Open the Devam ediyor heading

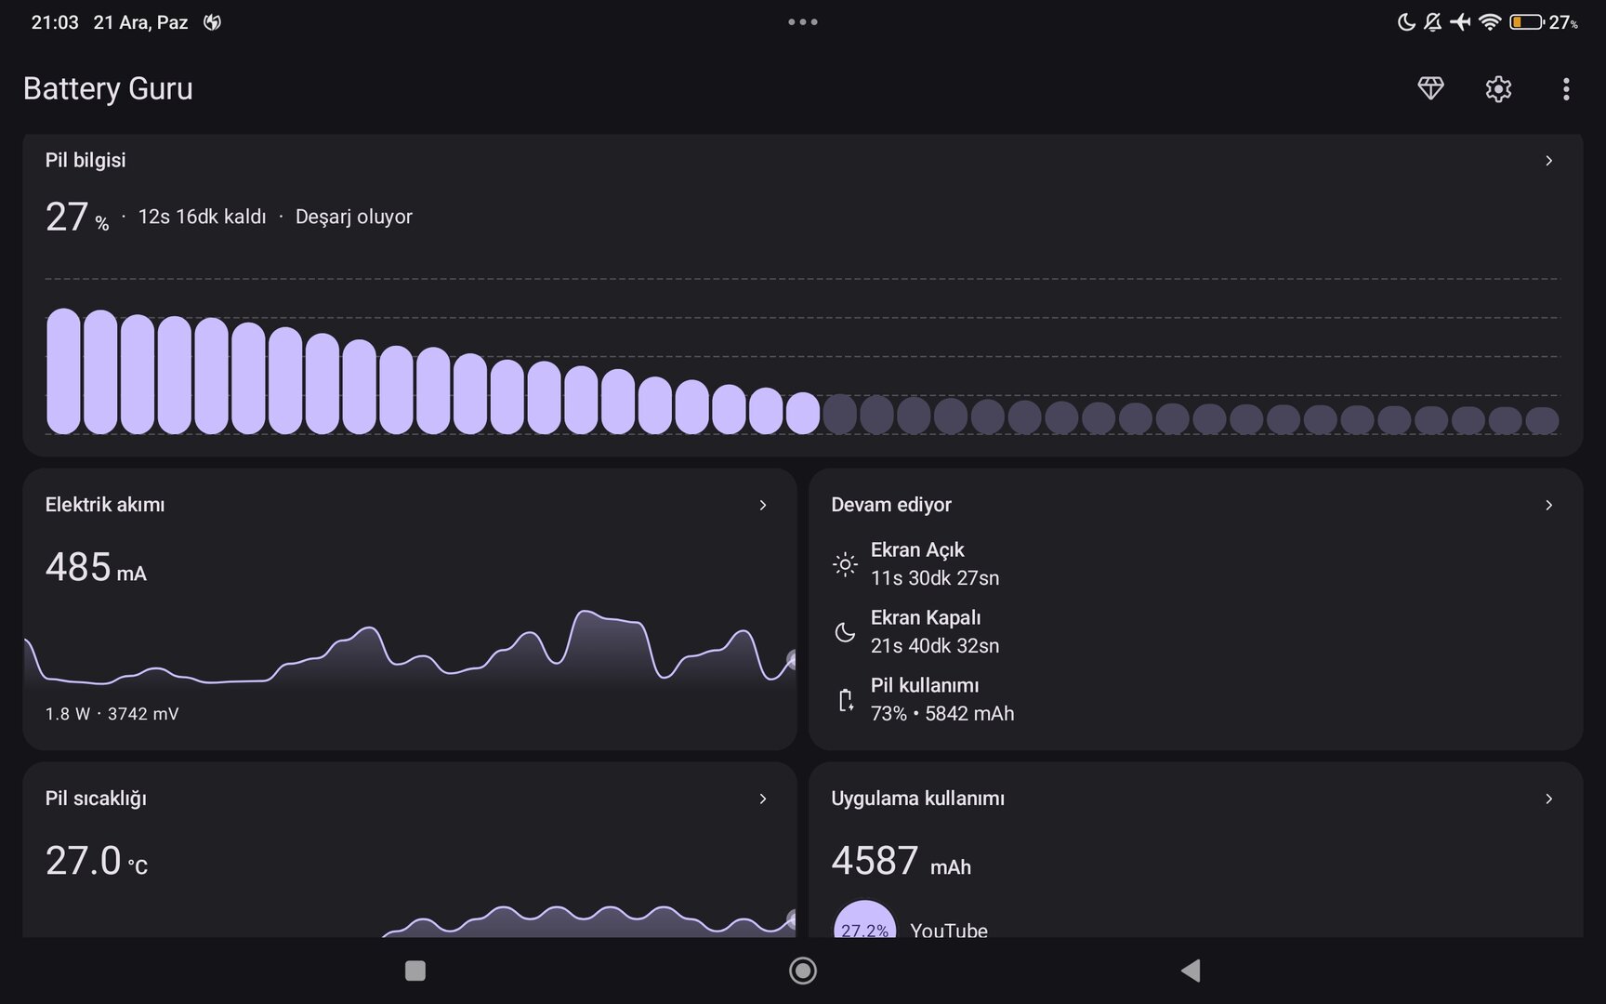click(891, 505)
